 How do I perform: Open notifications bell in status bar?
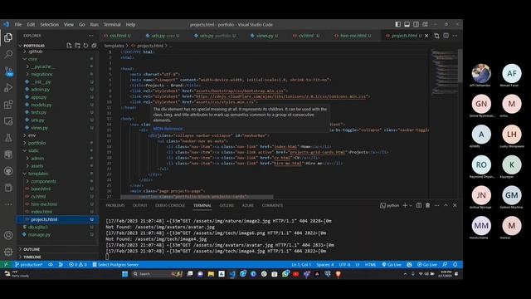coord(455,264)
